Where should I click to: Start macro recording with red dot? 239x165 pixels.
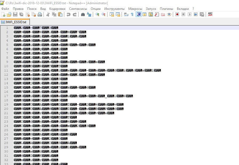[177, 14]
